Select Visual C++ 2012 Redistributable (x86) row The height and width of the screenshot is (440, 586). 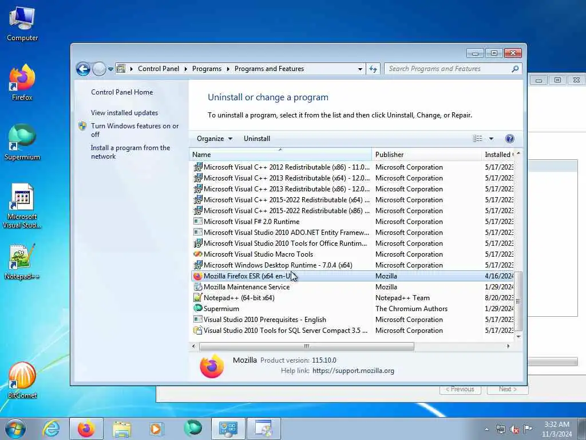[x=353, y=167]
